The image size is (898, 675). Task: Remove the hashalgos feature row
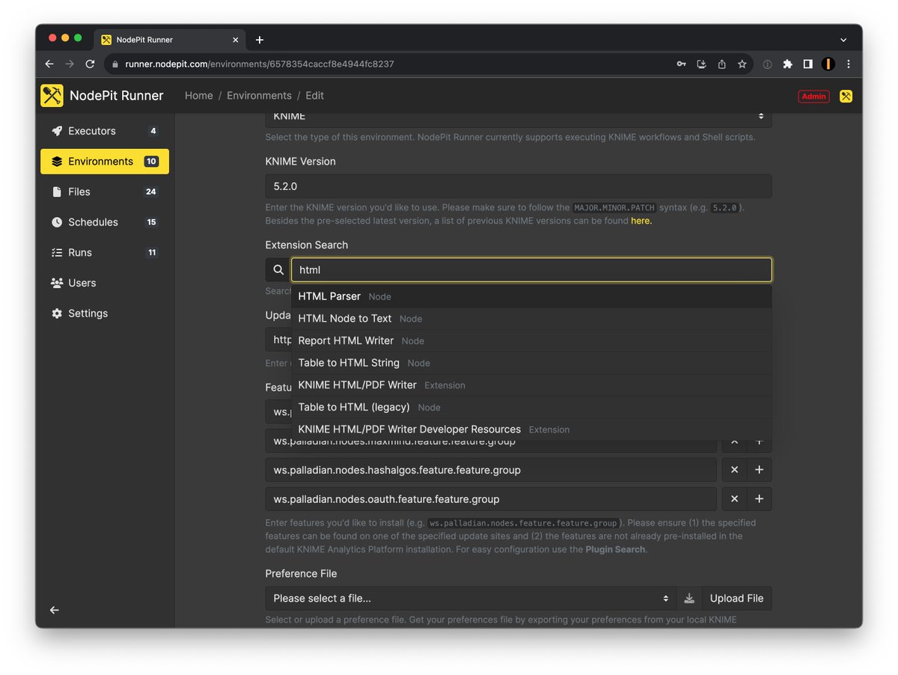click(734, 470)
